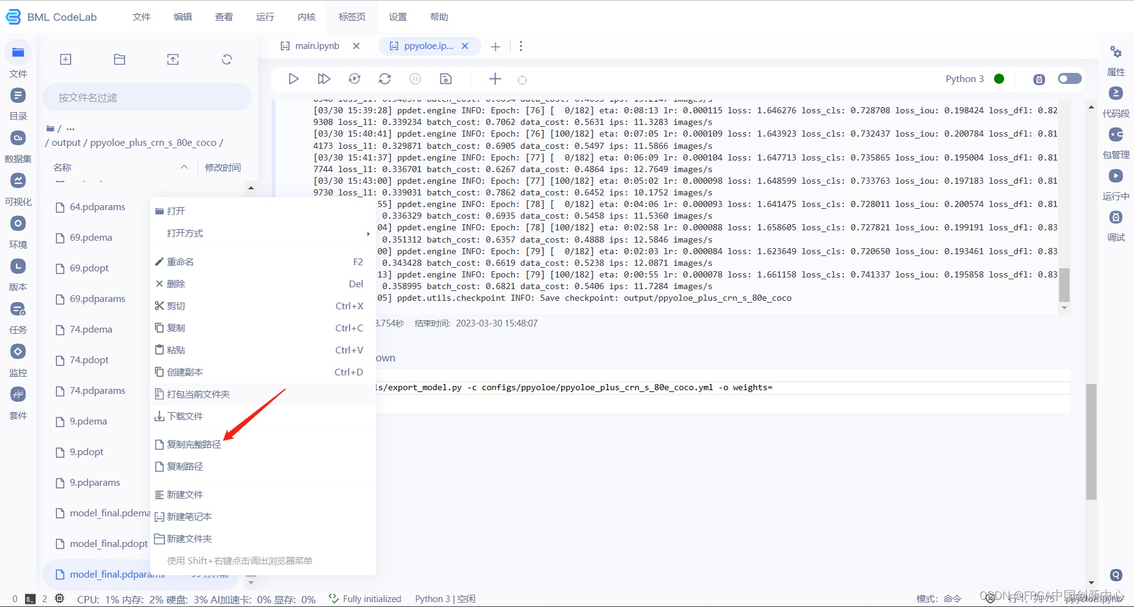
Task: Click the new launcher plus icon in file browser
Action: pos(66,59)
